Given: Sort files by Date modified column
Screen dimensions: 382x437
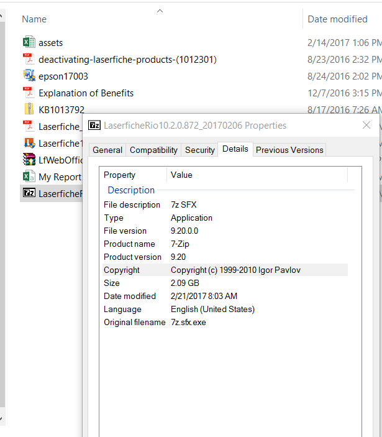Looking at the screenshot, I should coord(337,19).
